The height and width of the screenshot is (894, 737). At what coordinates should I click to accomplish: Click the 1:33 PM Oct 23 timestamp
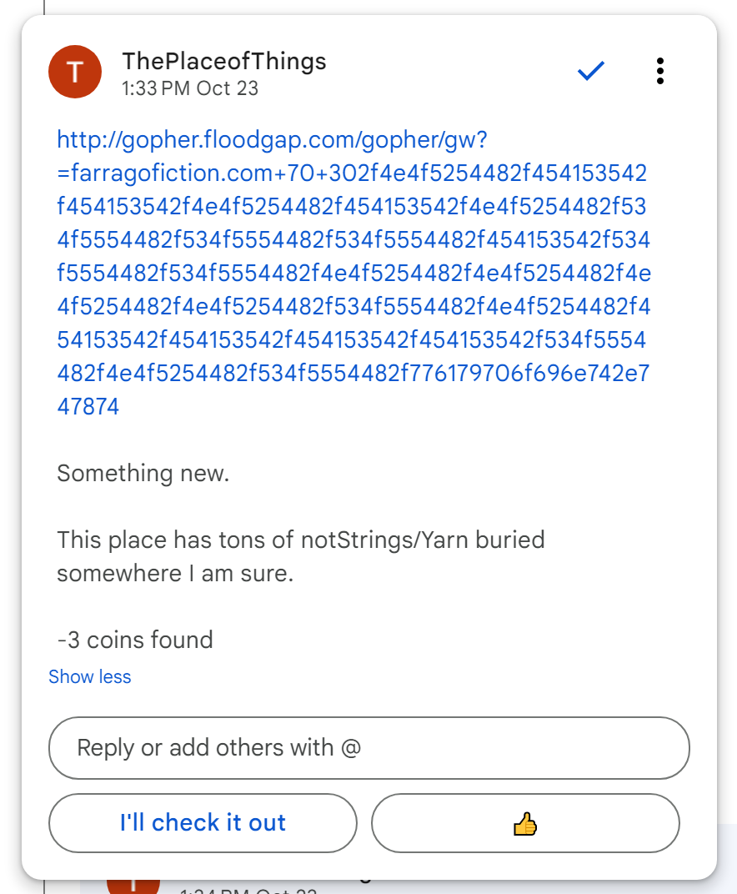tap(190, 88)
